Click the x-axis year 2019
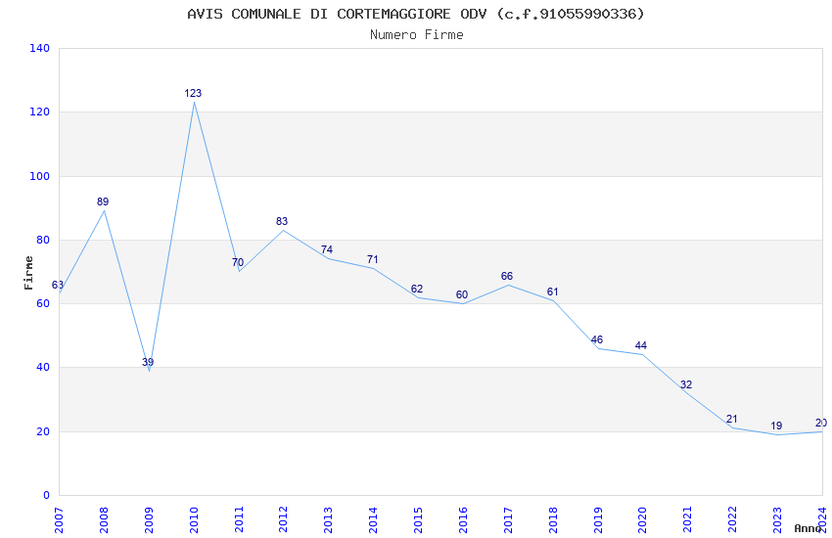 (x=597, y=520)
